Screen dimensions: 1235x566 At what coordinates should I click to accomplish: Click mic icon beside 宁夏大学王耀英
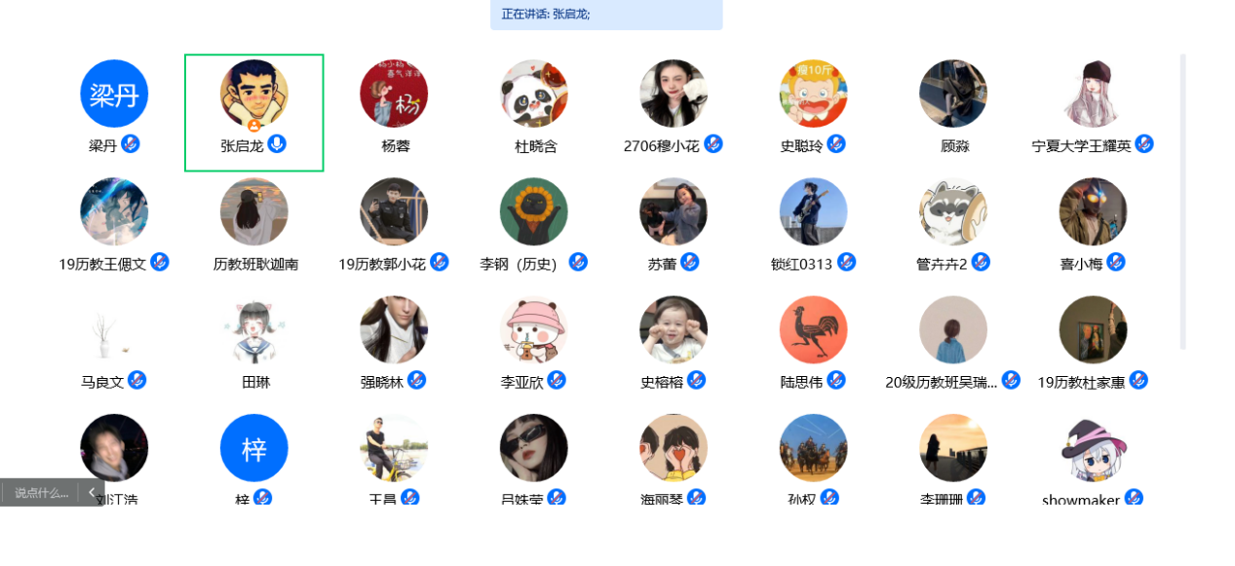click(x=1144, y=144)
